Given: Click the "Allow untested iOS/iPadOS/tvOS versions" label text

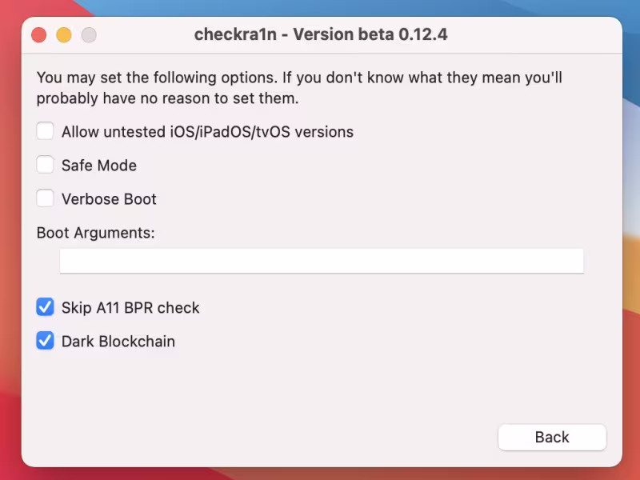Looking at the screenshot, I should [x=207, y=131].
